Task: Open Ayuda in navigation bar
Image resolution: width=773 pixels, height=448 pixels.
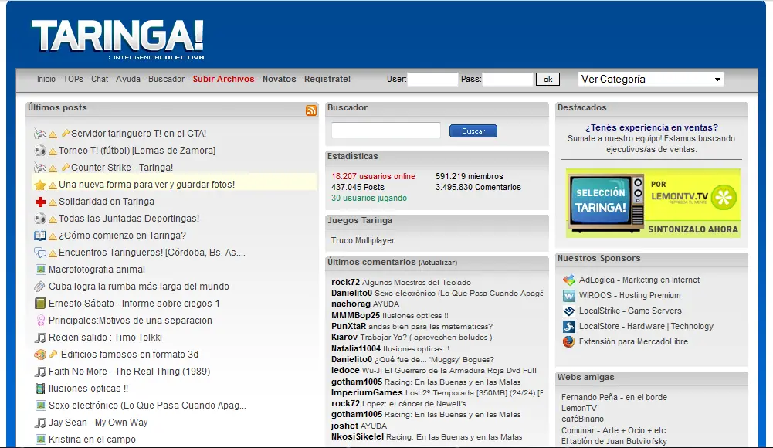Action: point(128,79)
